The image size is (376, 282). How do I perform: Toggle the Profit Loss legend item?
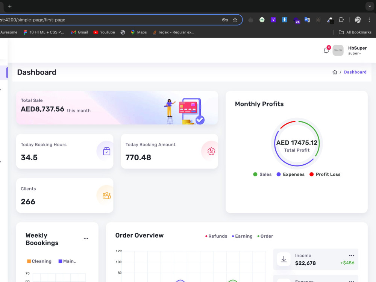point(325,174)
